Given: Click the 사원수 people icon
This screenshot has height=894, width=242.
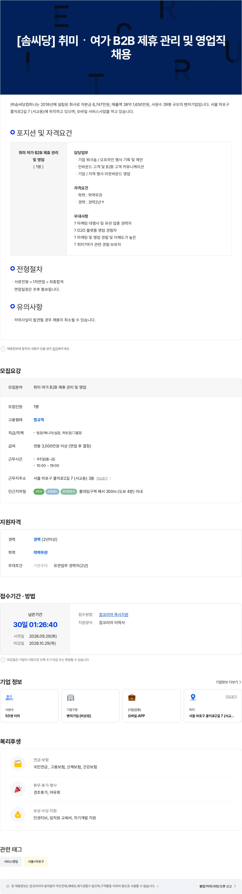Looking at the screenshot, I should pyautogui.click(x=9, y=697).
